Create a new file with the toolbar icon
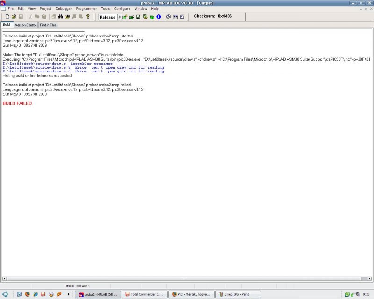This screenshot has width=374, height=299. 7,17
